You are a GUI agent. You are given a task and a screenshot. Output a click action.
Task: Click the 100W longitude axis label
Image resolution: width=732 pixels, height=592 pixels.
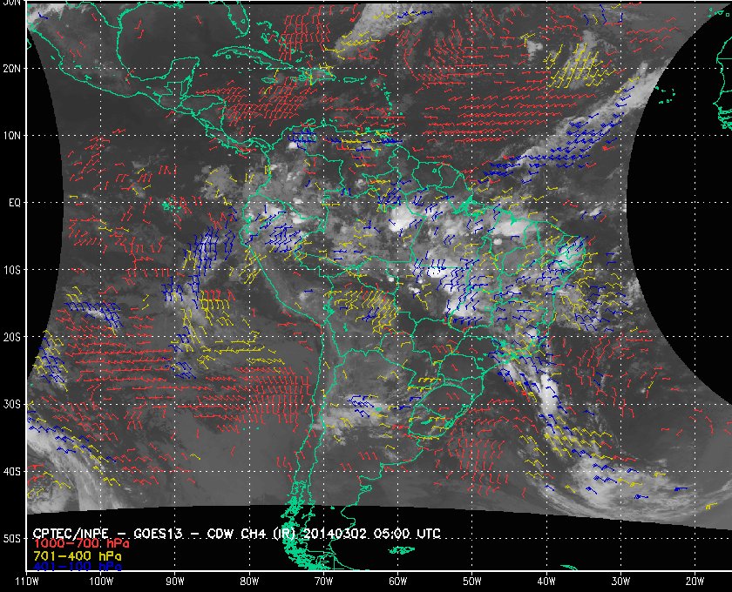[101, 580]
